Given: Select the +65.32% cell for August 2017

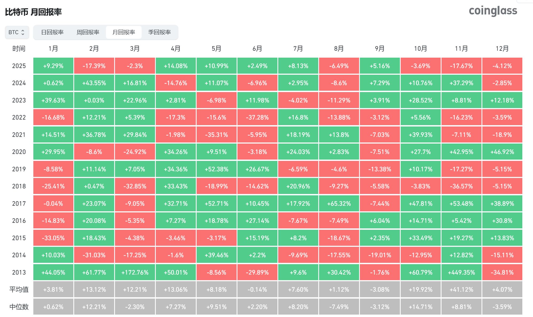Looking at the screenshot, I should pos(339,203).
